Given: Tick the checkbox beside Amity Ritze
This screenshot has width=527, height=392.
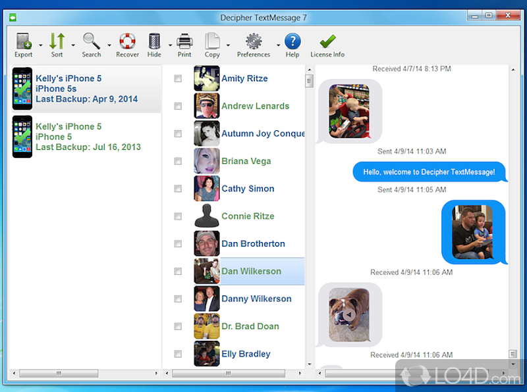Looking at the screenshot, I should pyautogui.click(x=178, y=78).
